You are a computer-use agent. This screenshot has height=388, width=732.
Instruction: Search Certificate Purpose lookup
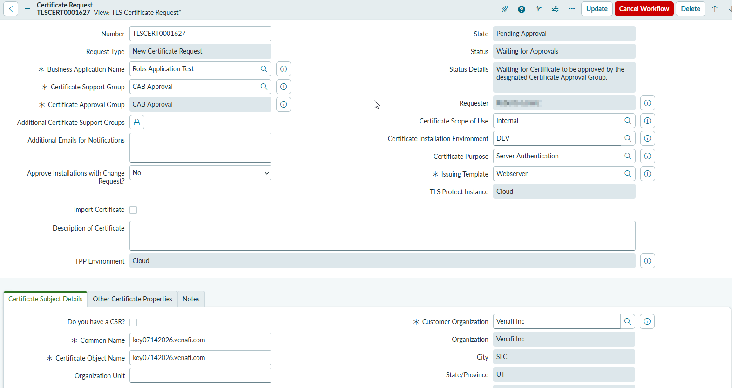[628, 156]
